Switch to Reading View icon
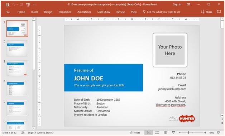The width and height of the screenshot is (225, 136). (165, 132)
